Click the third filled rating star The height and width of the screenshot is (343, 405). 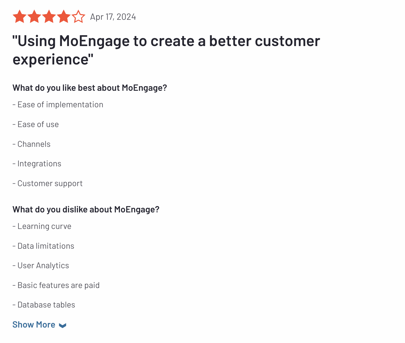pos(49,17)
